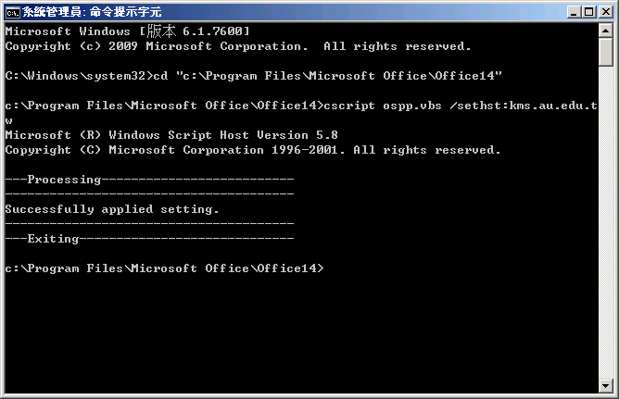Click the 'Successfully applied setting.' output line
The width and height of the screenshot is (619, 399).
[x=112, y=209]
